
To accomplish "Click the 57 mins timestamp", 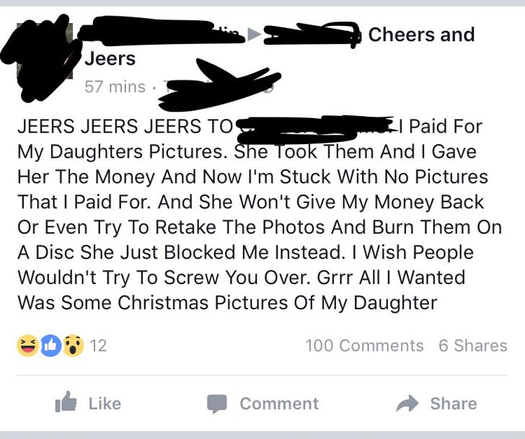I will click(115, 87).
